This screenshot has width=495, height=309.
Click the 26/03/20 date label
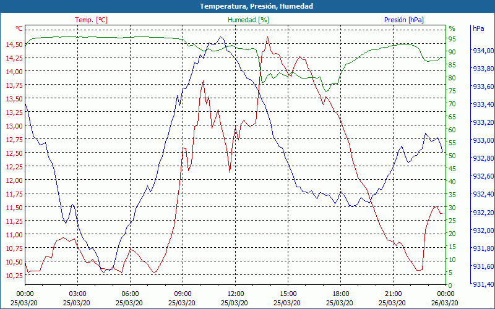pos(444,303)
